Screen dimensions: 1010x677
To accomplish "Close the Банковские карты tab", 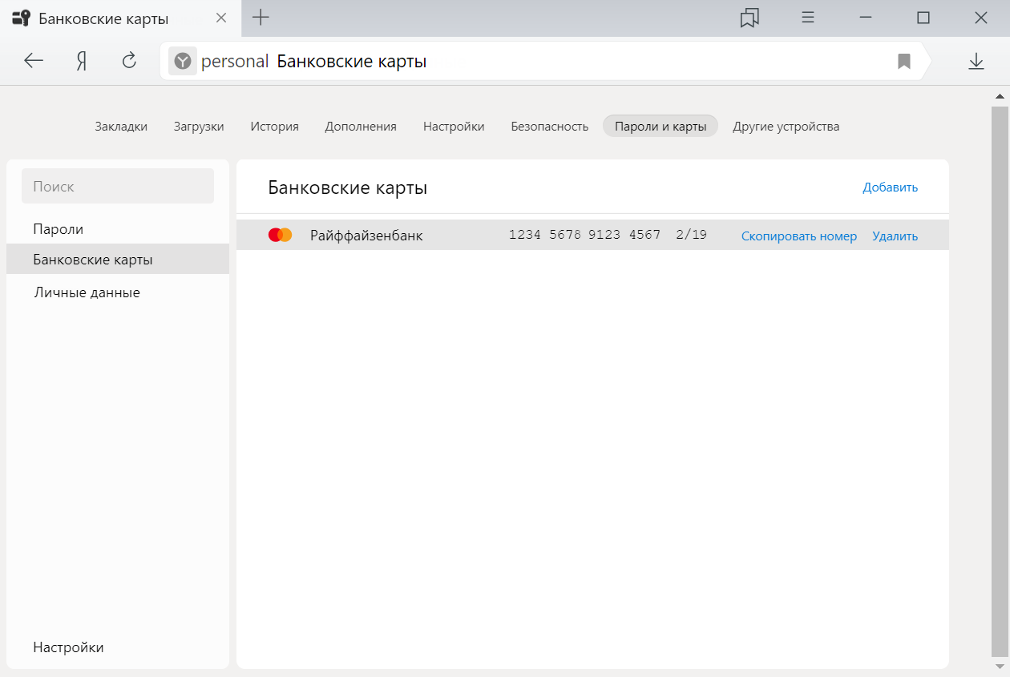I will tap(221, 18).
